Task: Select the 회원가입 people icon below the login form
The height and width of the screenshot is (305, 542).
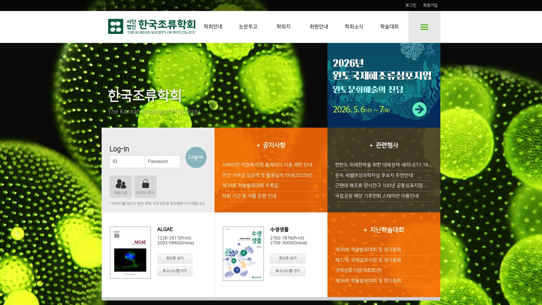Action: coord(121,186)
